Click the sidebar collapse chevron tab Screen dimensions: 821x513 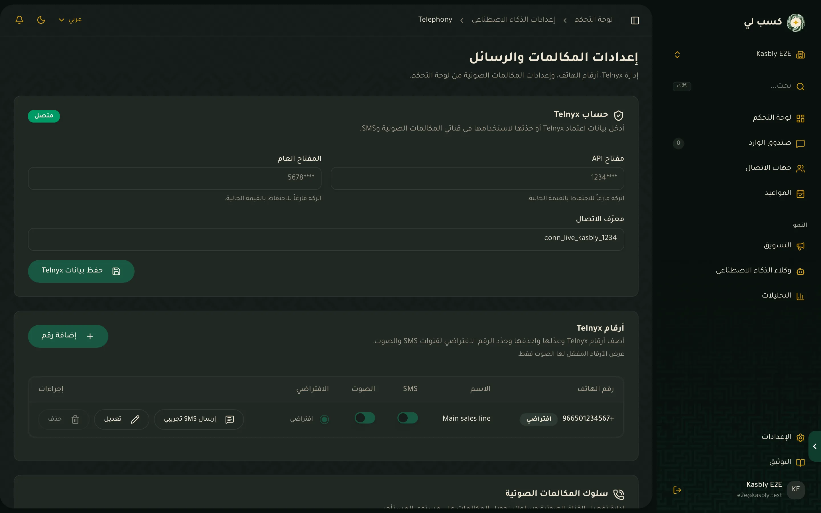(x=815, y=446)
